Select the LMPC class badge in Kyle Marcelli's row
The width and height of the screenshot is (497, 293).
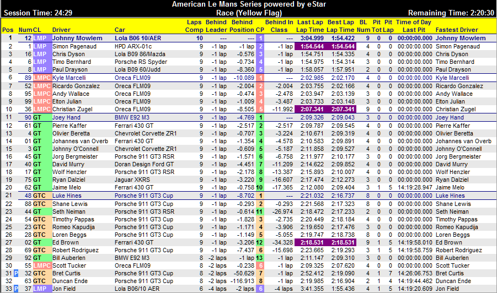[42, 78]
